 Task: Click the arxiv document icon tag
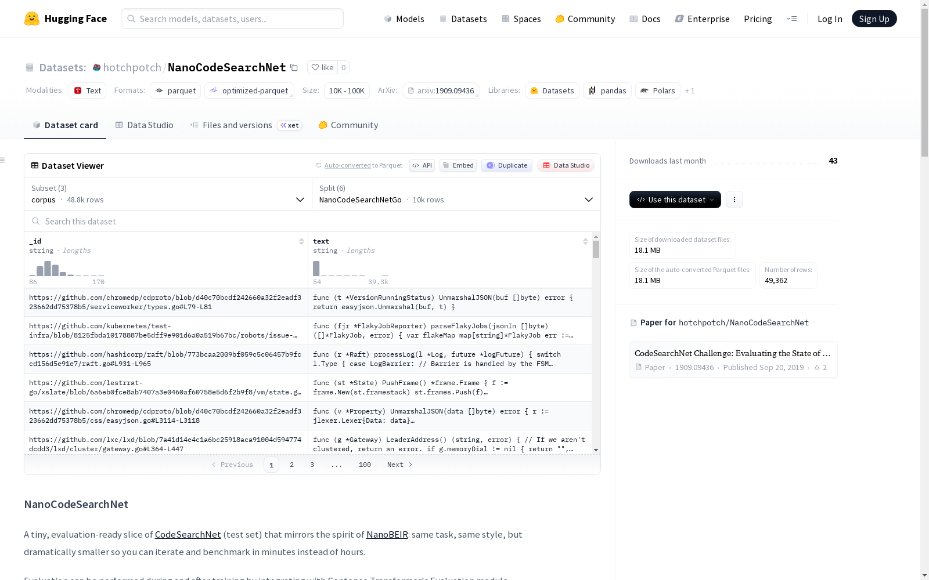tap(411, 90)
